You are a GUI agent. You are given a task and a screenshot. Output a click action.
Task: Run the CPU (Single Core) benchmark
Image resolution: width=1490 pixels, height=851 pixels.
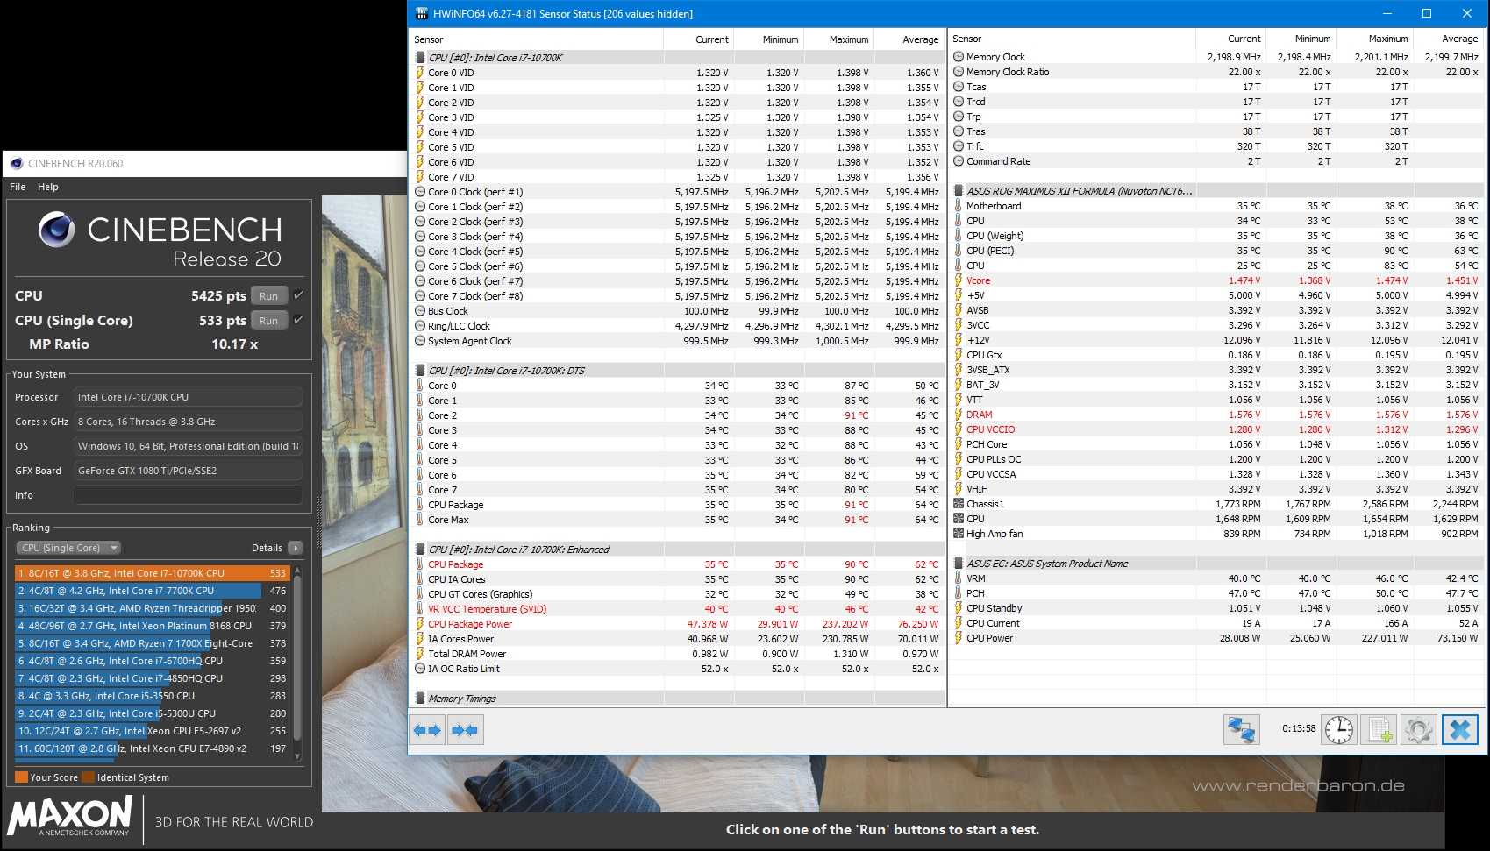pos(269,321)
